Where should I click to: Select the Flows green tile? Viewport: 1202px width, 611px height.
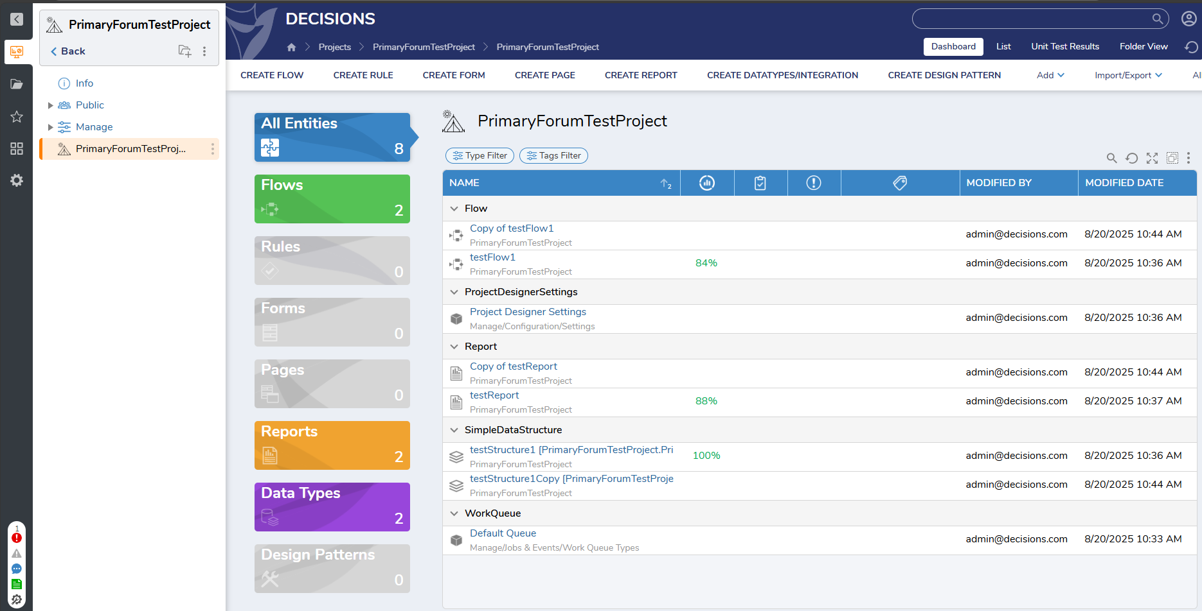pos(332,199)
